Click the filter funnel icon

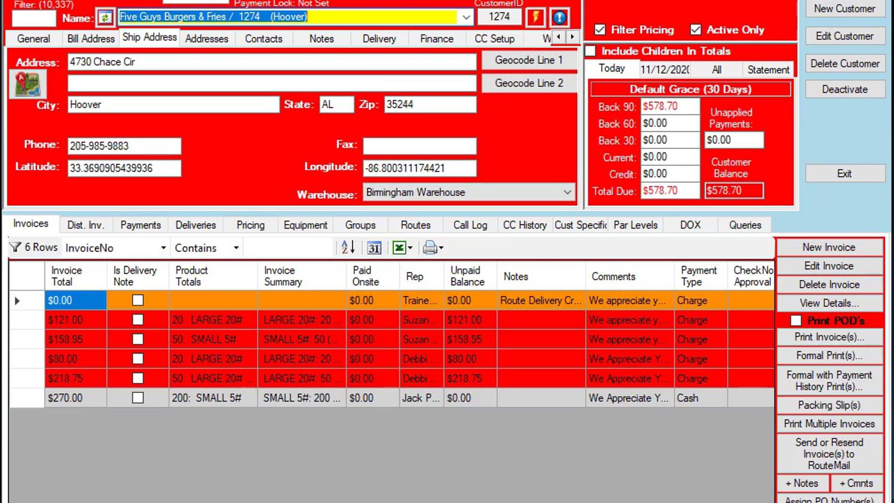[15, 247]
